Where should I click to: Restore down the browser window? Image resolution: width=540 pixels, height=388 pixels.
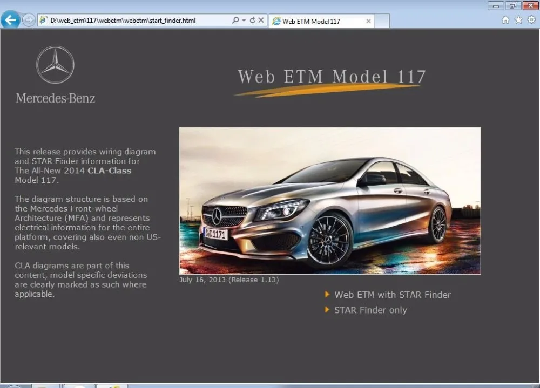click(x=513, y=5)
